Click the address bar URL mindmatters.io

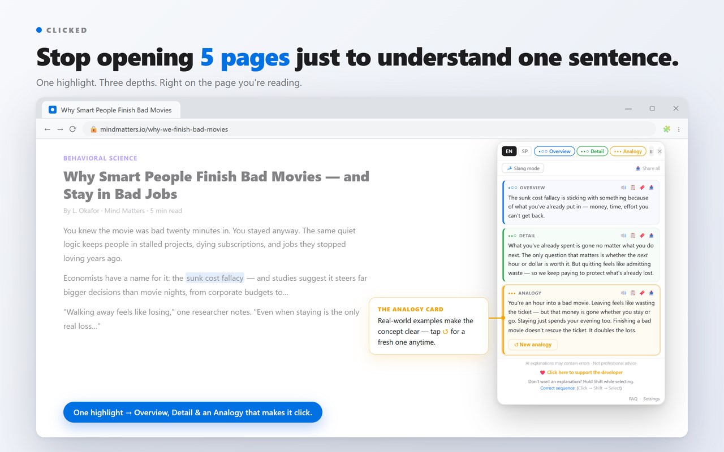[x=164, y=129]
